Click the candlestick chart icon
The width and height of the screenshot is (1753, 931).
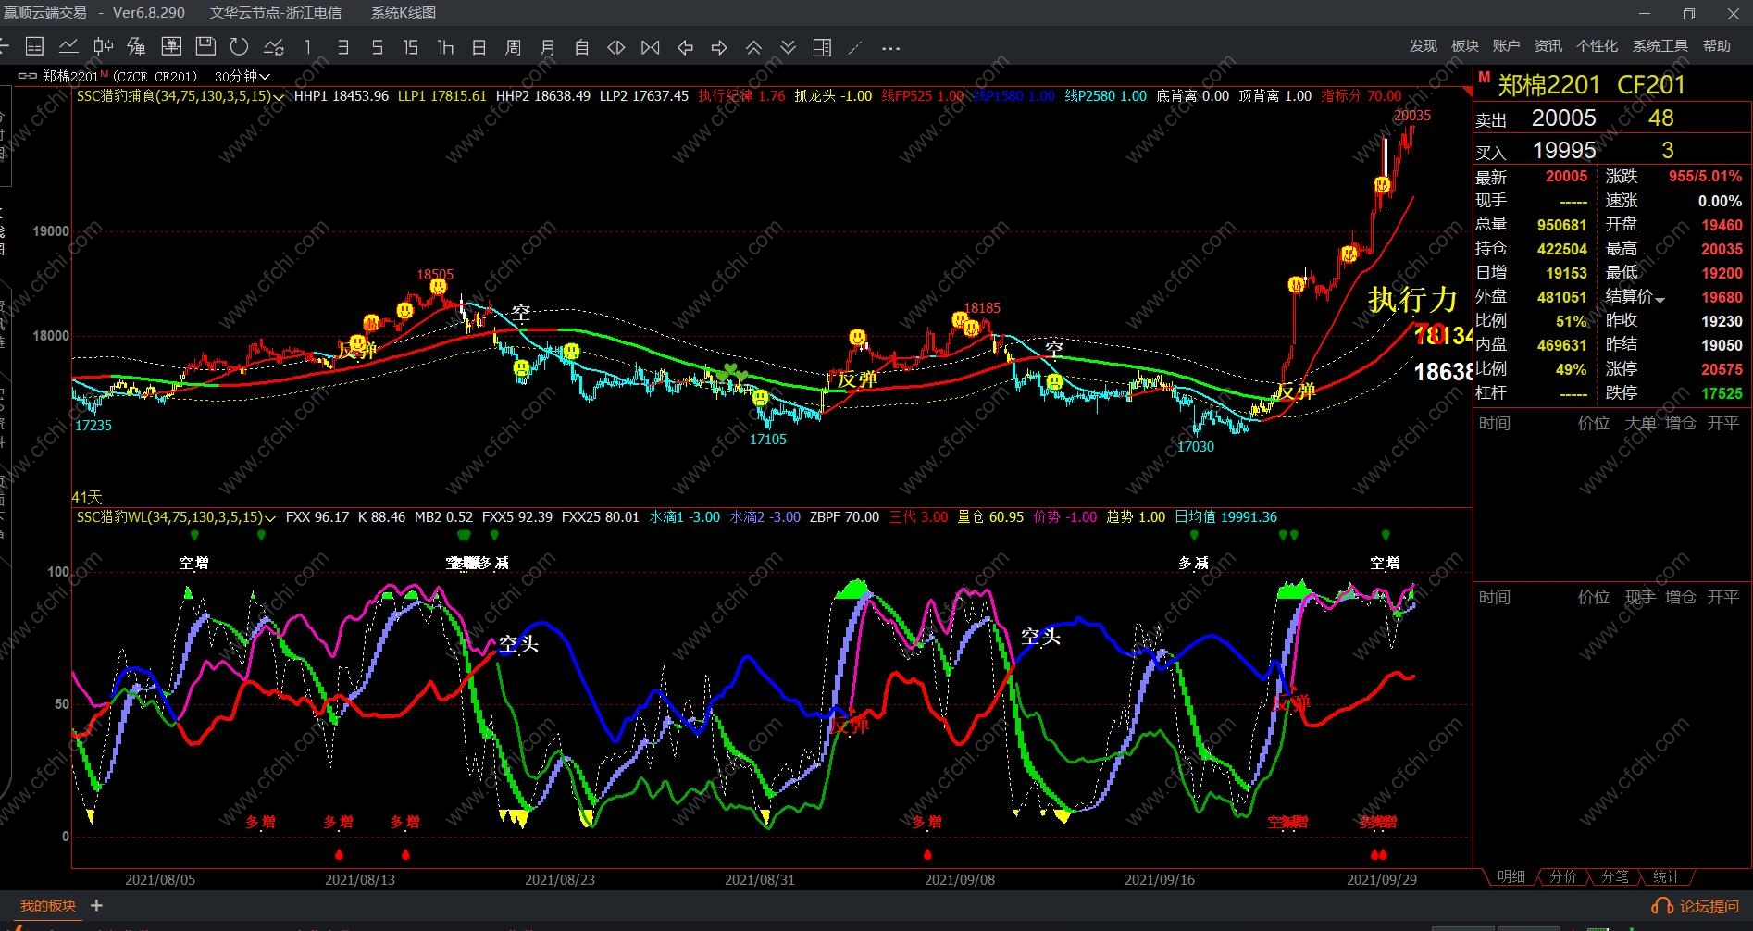103,47
